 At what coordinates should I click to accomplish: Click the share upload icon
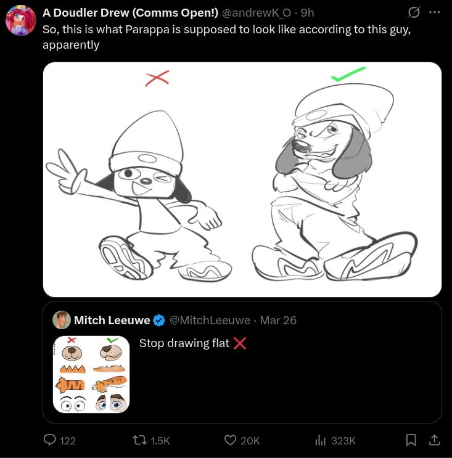(x=435, y=440)
